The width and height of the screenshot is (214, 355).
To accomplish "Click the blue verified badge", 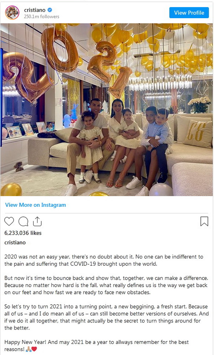I will 50,10.
